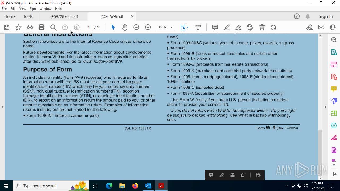Open Microsoft Edge from taskbar
340x191 pixels.
(109, 186)
